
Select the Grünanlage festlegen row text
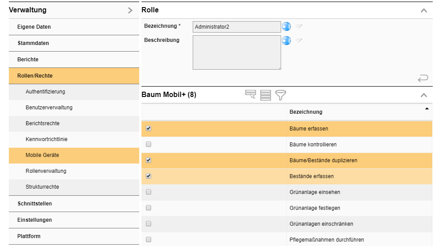[315, 208]
